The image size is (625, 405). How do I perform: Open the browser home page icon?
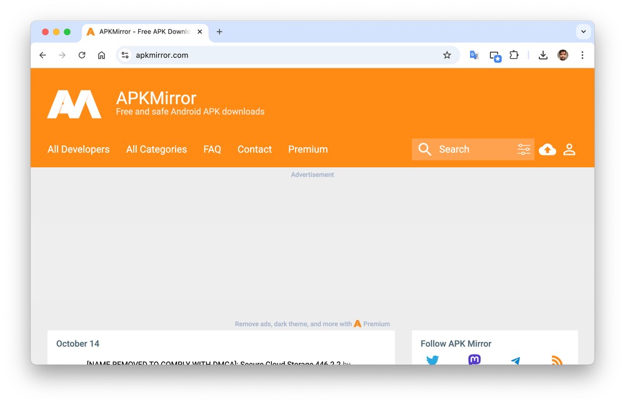(x=102, y=55)
